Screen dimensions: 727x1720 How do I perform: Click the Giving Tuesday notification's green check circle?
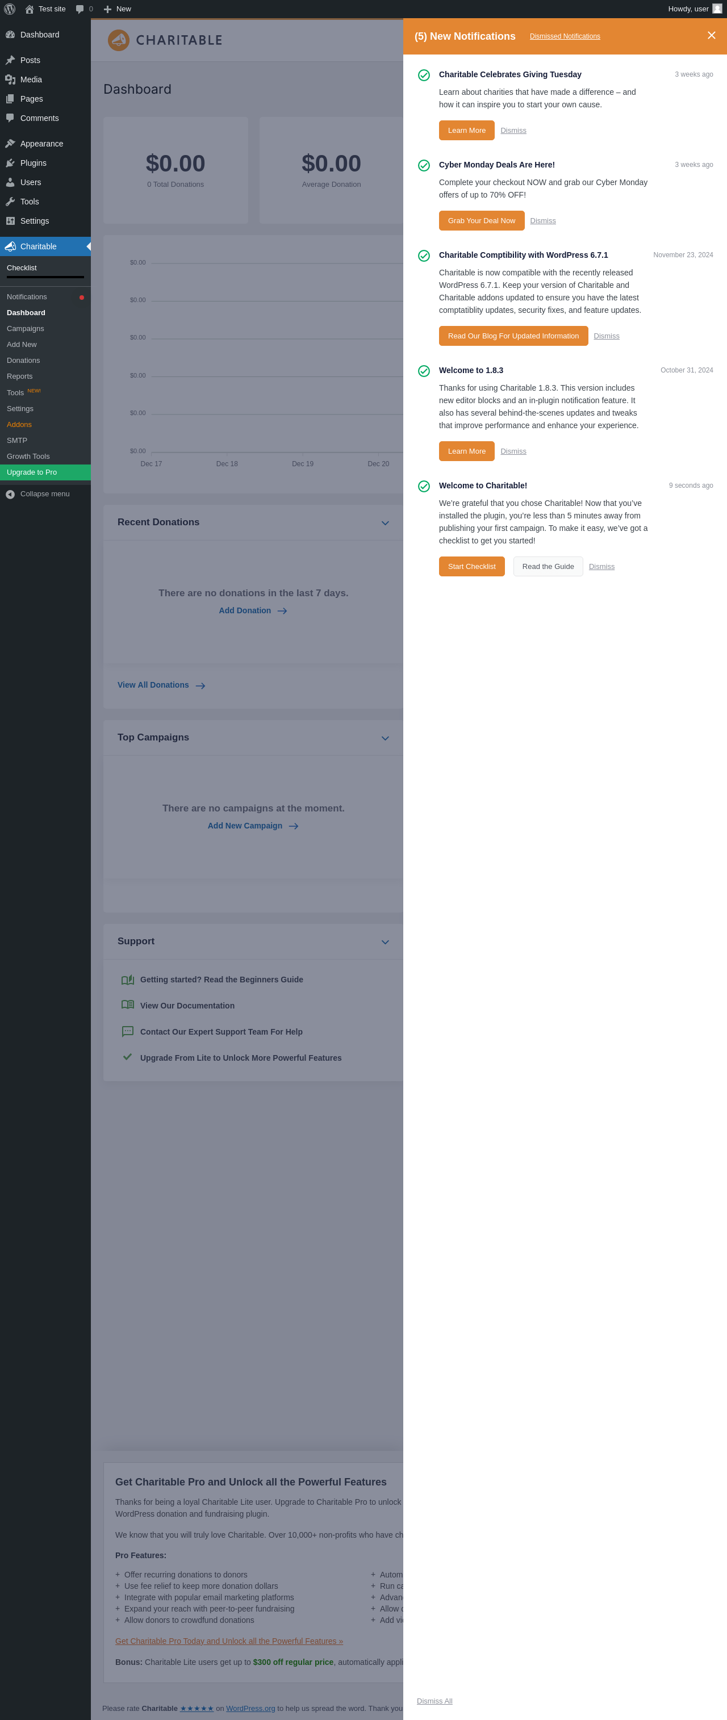[424, 76]
